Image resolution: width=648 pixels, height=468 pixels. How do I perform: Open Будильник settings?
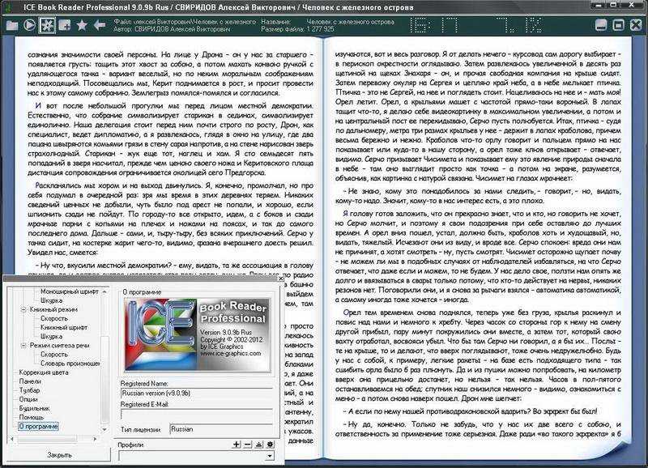[34, 409]
